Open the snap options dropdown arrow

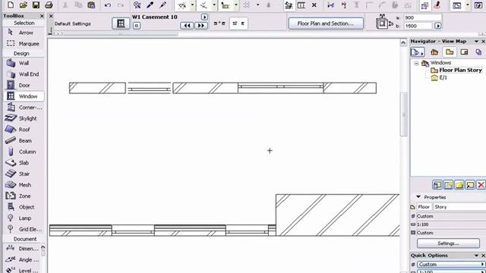(214, 5)
